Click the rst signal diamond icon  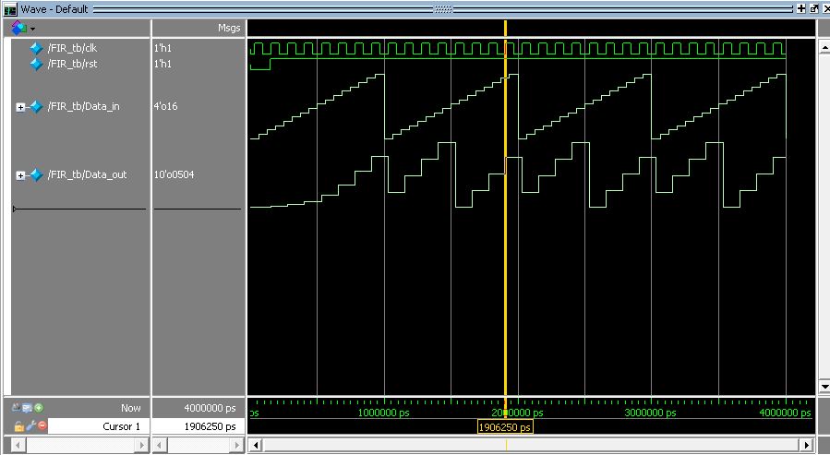(x=36, y=64)
